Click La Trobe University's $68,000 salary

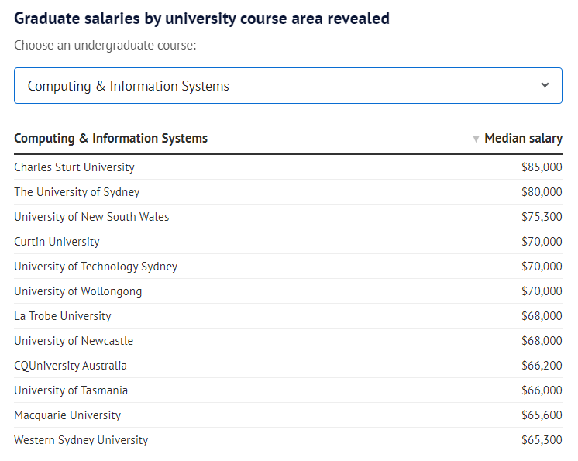point(542,316)
